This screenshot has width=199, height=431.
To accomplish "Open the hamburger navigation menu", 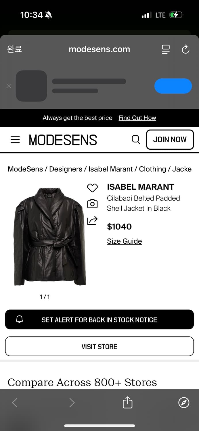I will (x=15, y=140).
